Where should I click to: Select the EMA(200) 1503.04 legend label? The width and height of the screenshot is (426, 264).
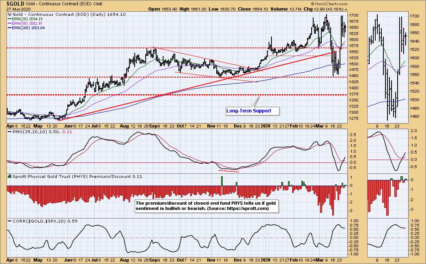pos(28,28)
